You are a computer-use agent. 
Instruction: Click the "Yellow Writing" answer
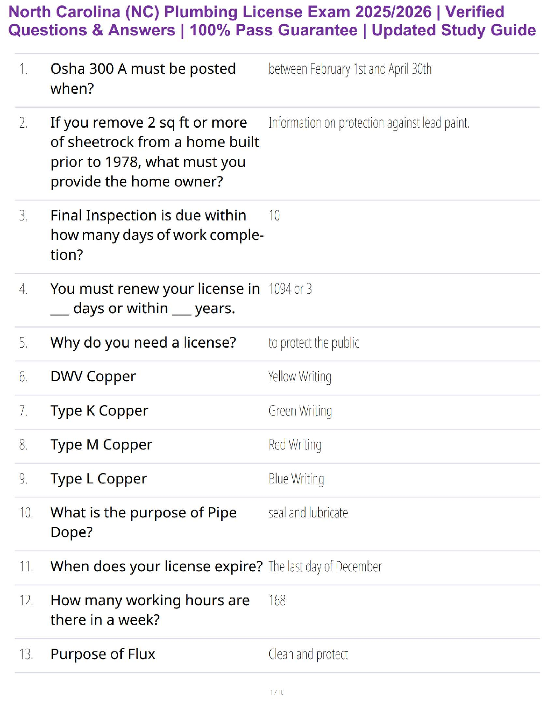pos(300,377)
